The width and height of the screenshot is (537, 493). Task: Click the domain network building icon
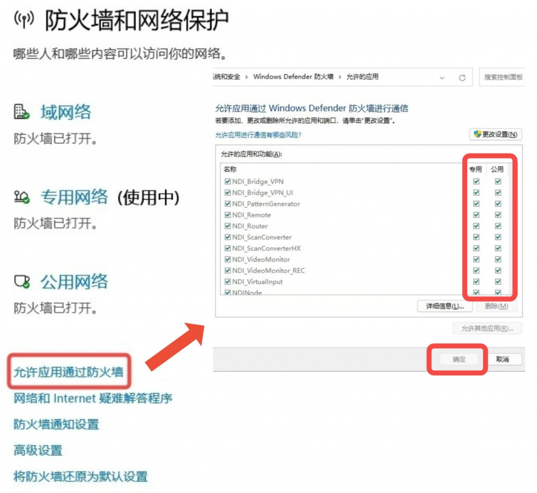click(22, 112)
